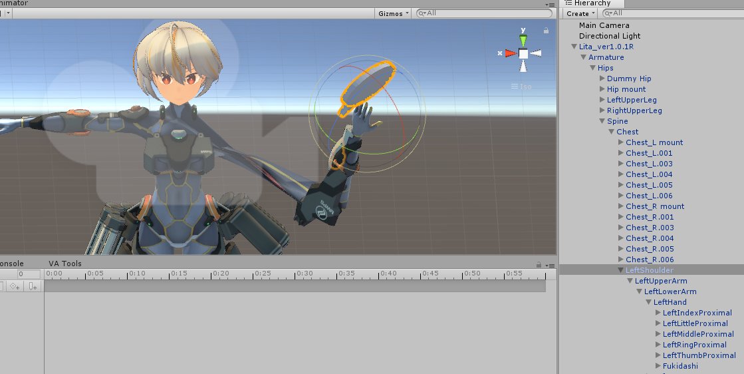Select LeftMiddleProximal in Hierarchy
This screenshot has height=374, width=744.
[698, 334]
